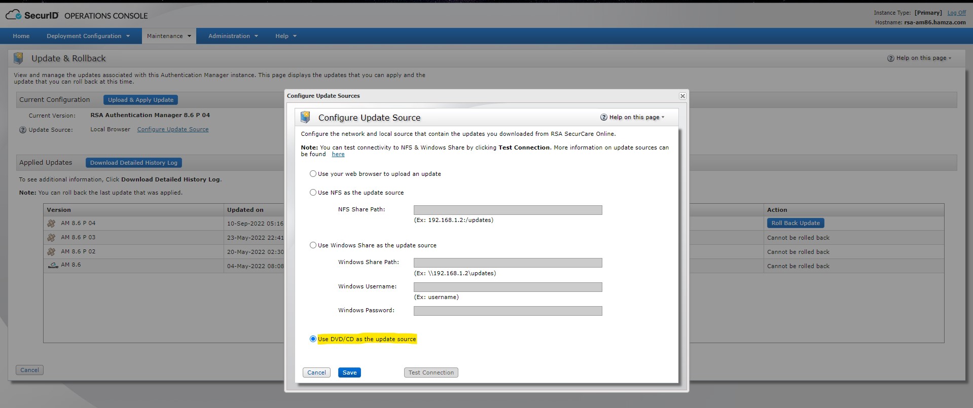Close the Configure Update Sources dialog

point(682,96)
